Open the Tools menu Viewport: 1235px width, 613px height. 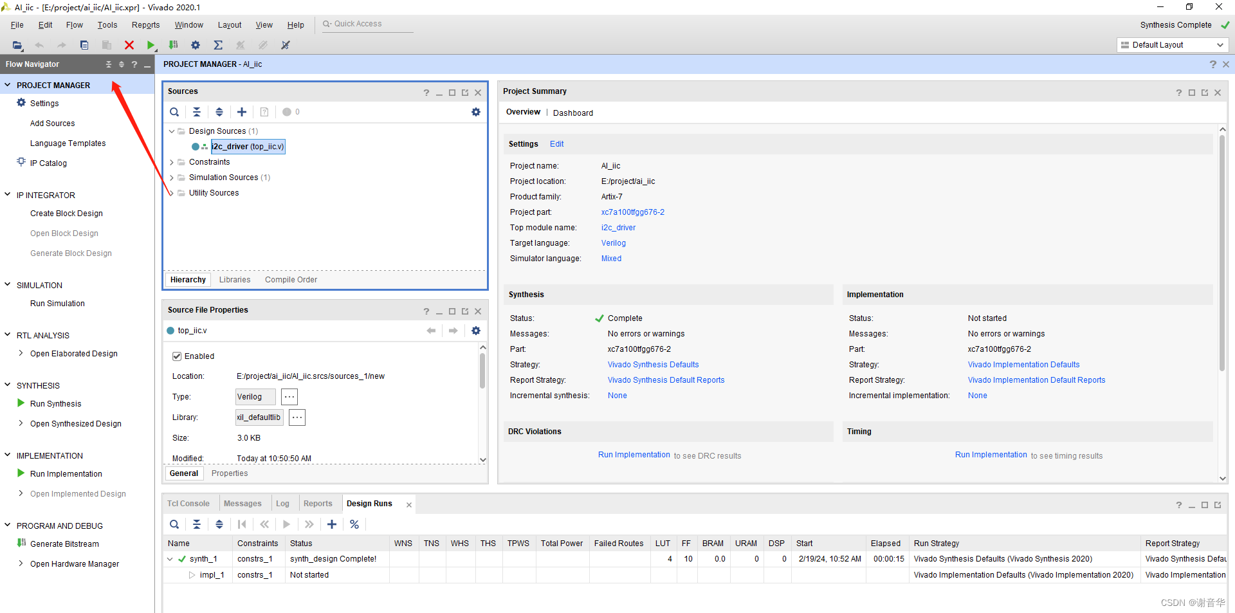pyautogui.click(x=107, y=25)
